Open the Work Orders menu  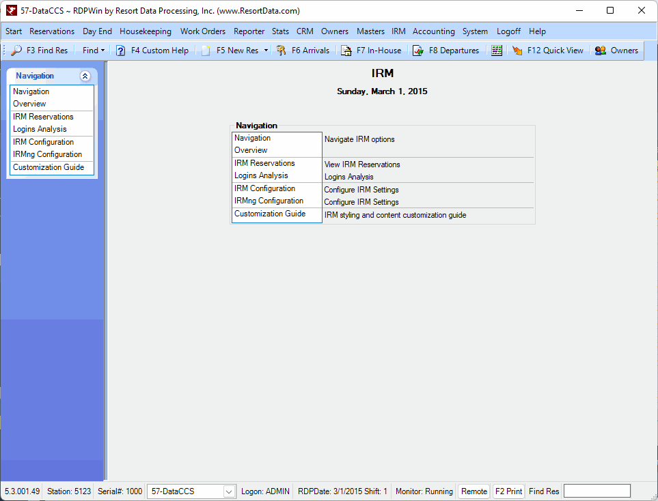tap(203, 31)
